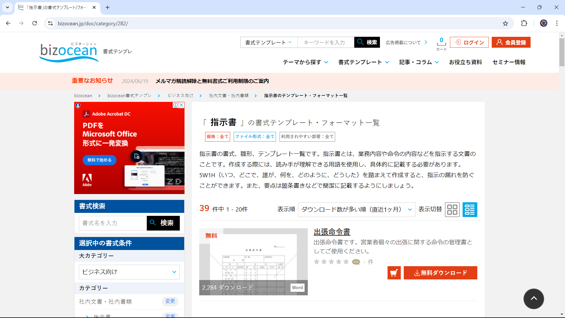Open the メルマガ購読解除 notice link
565x318 pixels.
pyautogui.click(x=212, y=81)
